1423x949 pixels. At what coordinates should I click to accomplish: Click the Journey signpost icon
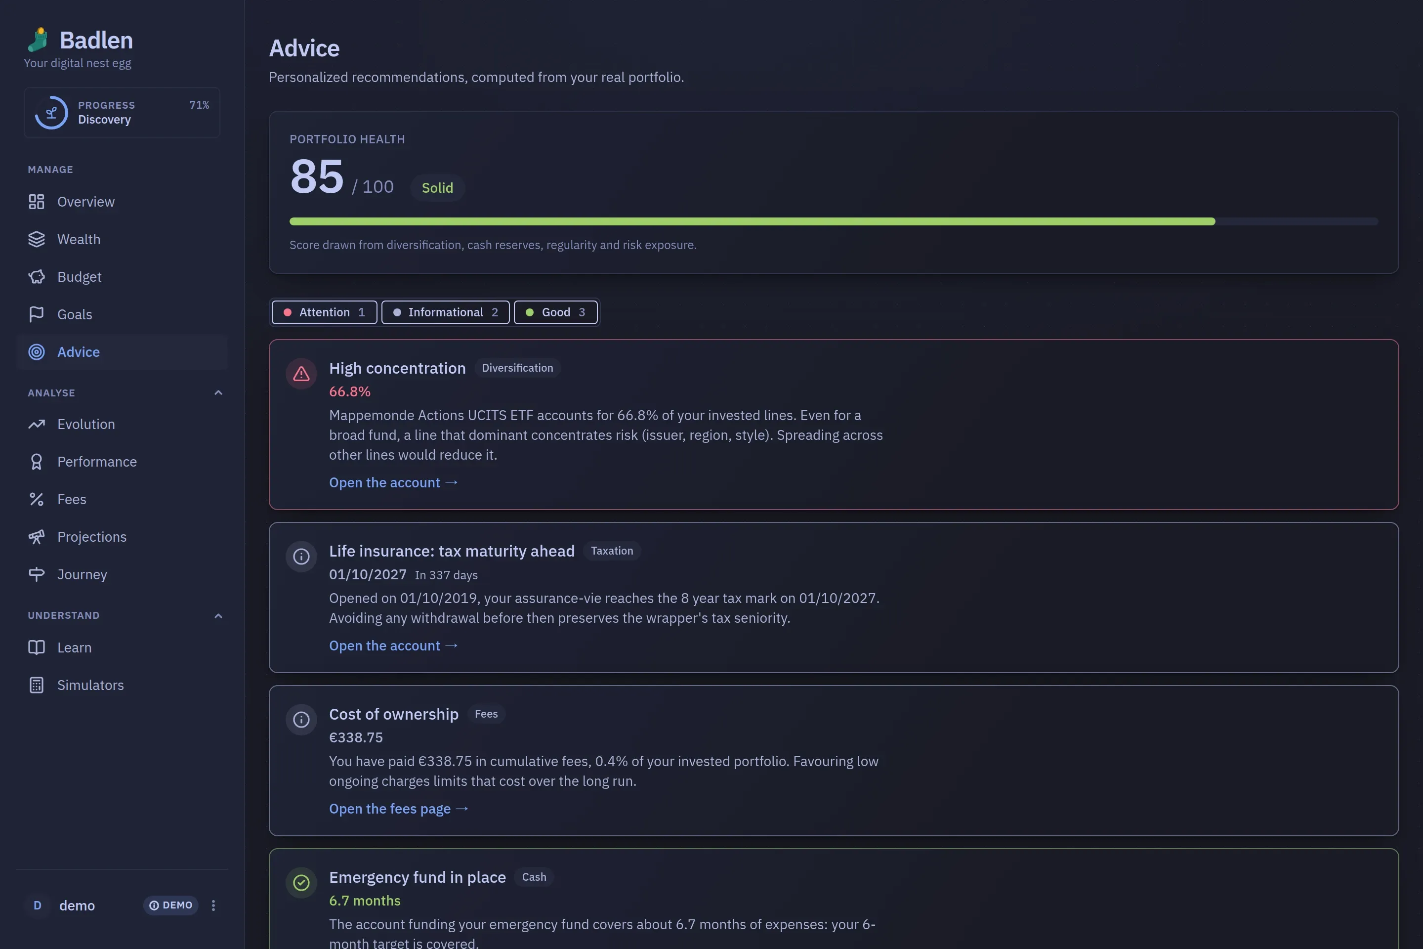pos(36,574)
